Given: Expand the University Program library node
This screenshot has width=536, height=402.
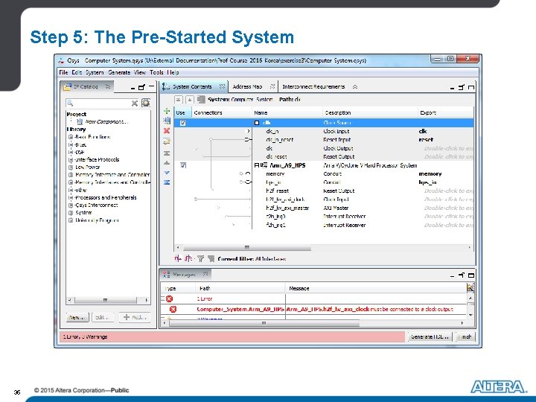Looking at the screenshot, I should (x=71, y=220).
